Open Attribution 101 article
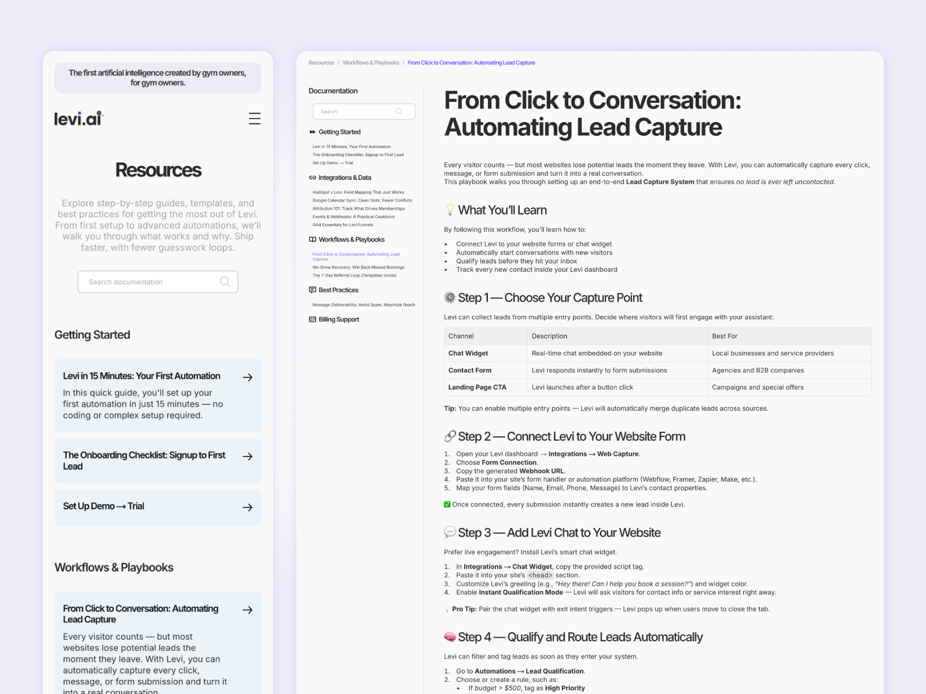 pos(359,209)
